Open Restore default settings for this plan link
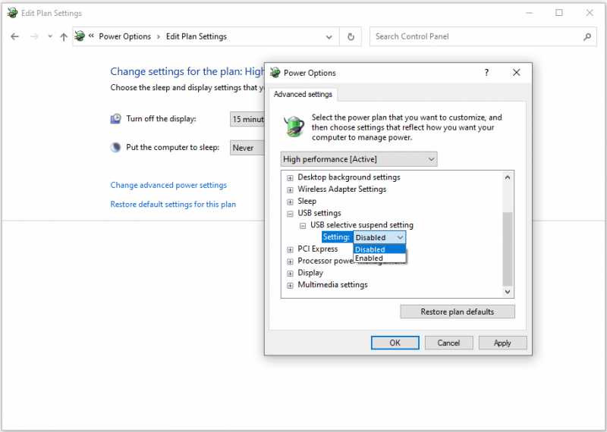The image size is (607, 432). 173,204
